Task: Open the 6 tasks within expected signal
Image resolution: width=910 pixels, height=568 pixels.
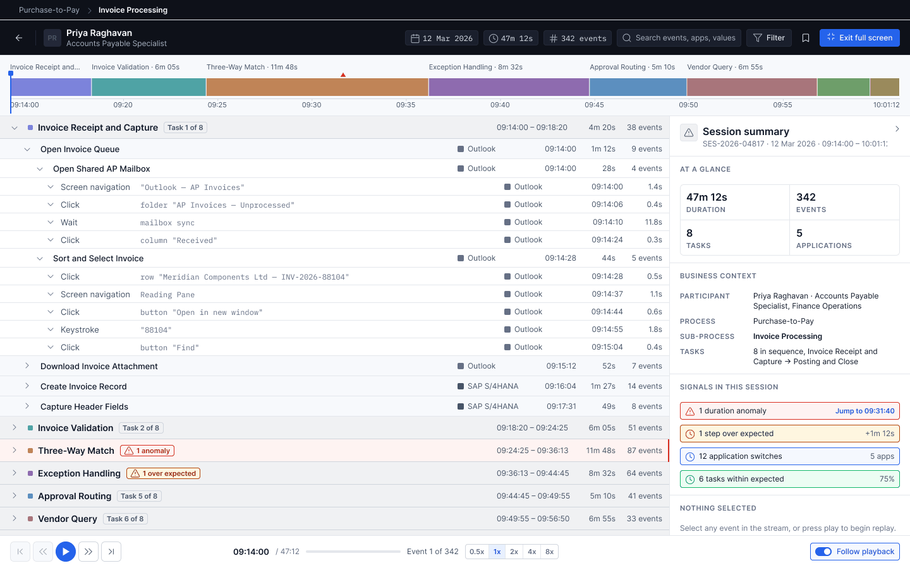Action: click(x=790, y=479)
